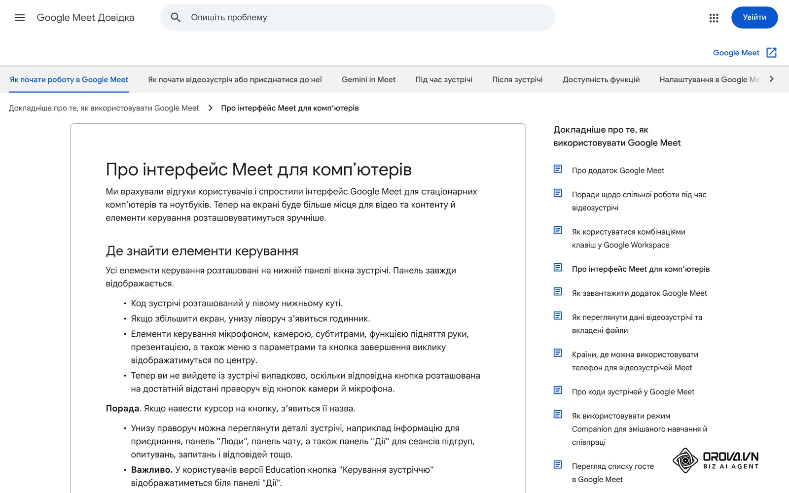Click sidebar link 'Про інтерфейс Meet для комп'ютерів'

click(641, 269)
